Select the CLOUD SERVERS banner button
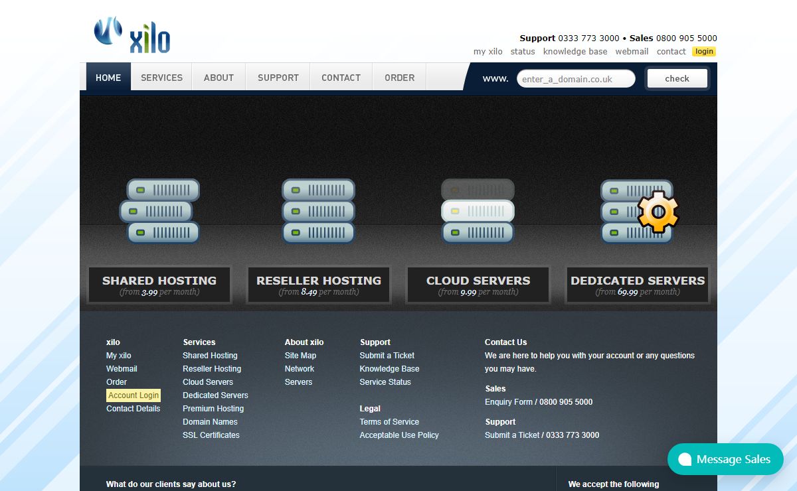The image size is (797, 491). (x=478, y=285)
